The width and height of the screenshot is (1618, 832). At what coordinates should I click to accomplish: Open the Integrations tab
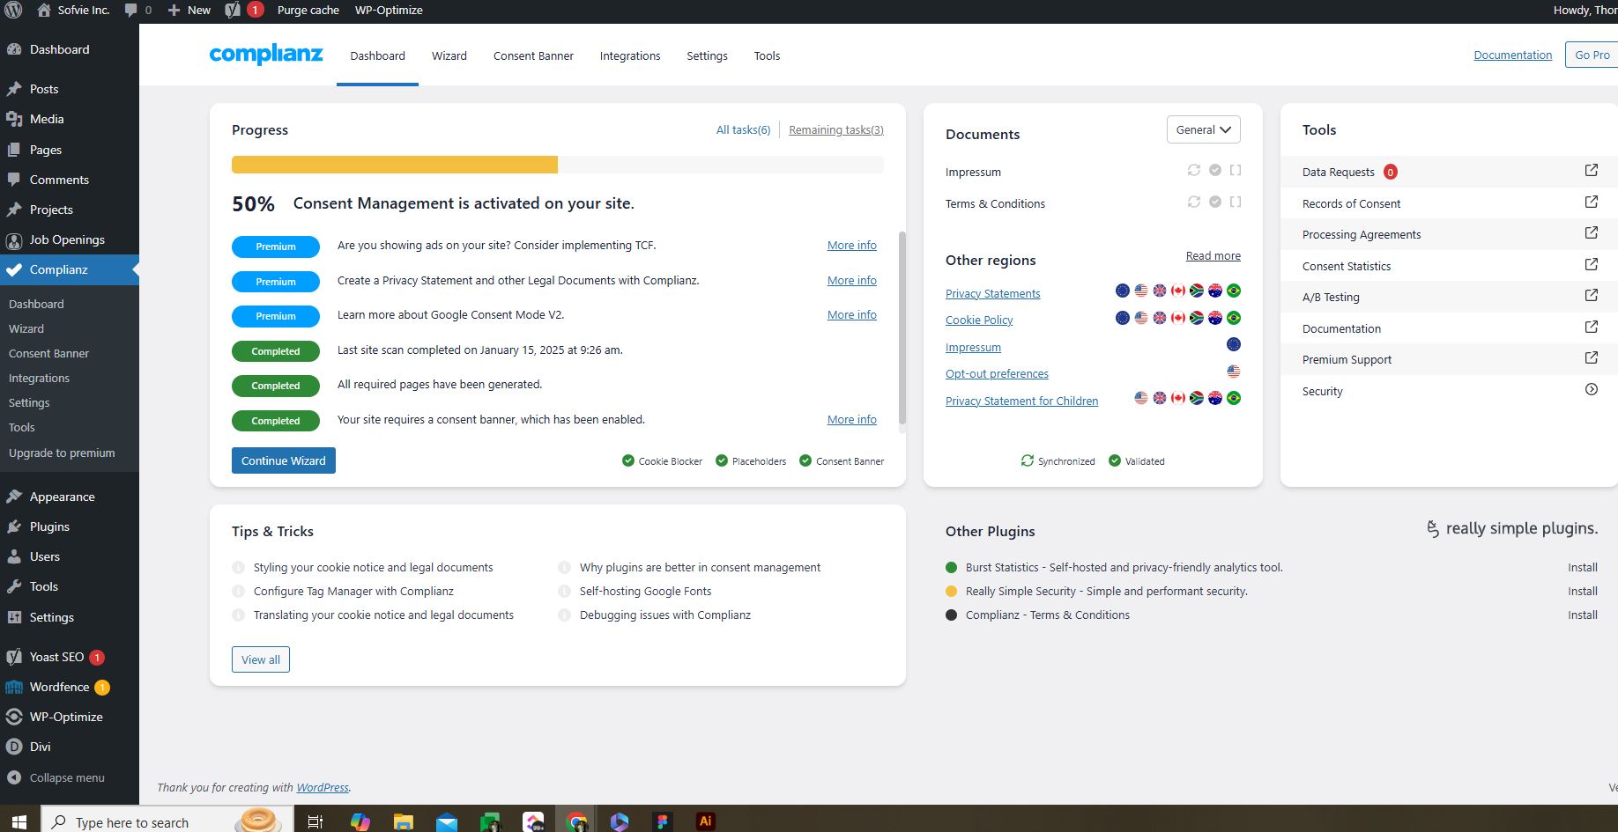tap(630, 55)
